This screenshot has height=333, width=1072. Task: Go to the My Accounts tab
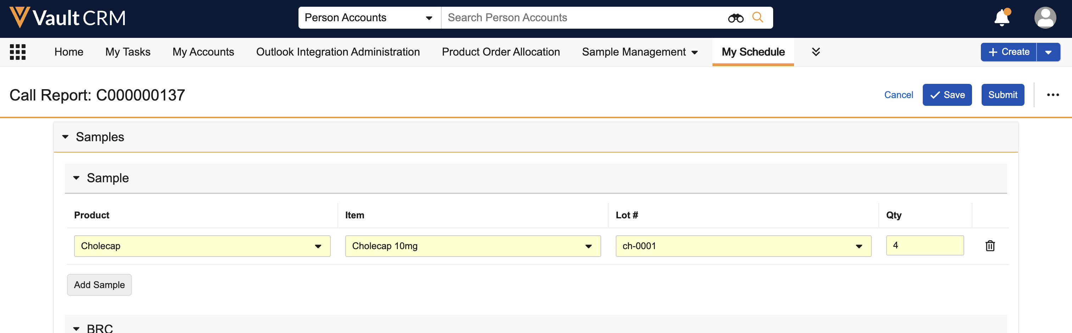203,52
